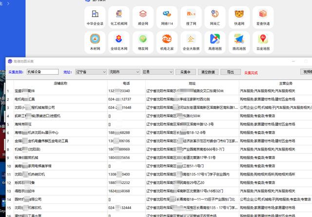Image resolution: width=312 pixels, height=217 pixels.
Task: Click the phone cell ending 31648
Action: [x=119, y=108]
